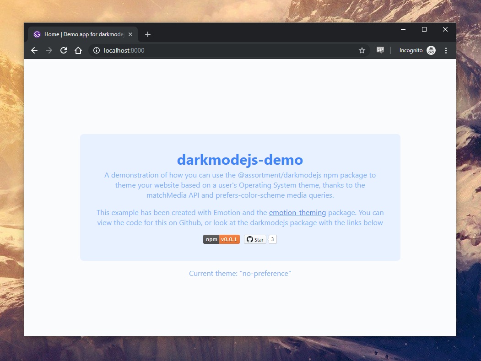The height and width of the screenshot is (361, 481).
Task: Close the Chrome window
Action: 445,29
